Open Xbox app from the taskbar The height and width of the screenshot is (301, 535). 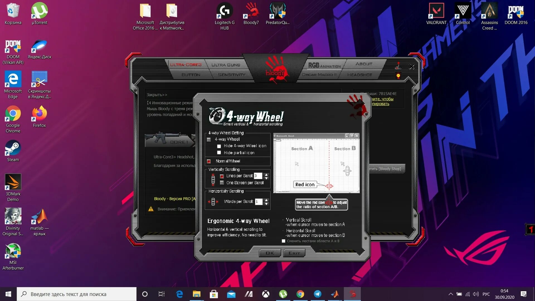266,294
